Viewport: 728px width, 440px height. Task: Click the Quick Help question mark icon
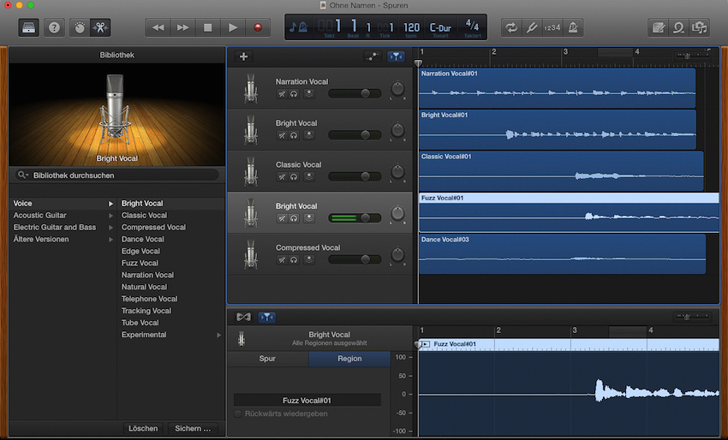(54, 27)
